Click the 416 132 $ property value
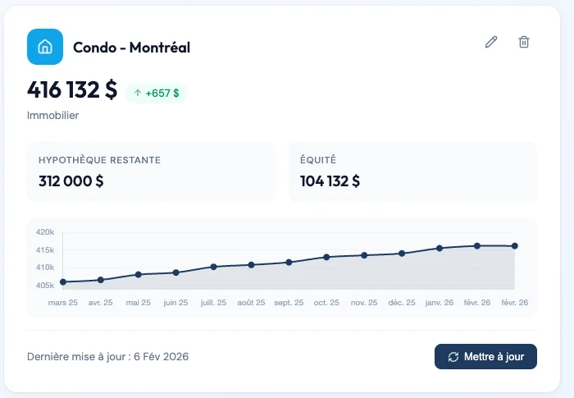574x398 pixels. (x=72, y=89)
